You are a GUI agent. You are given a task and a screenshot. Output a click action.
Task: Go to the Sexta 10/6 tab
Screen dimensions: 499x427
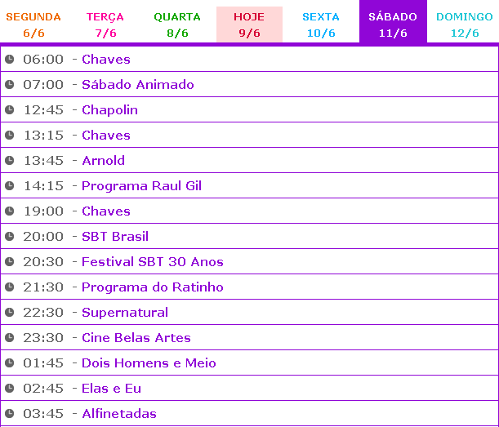click(320, 24)
